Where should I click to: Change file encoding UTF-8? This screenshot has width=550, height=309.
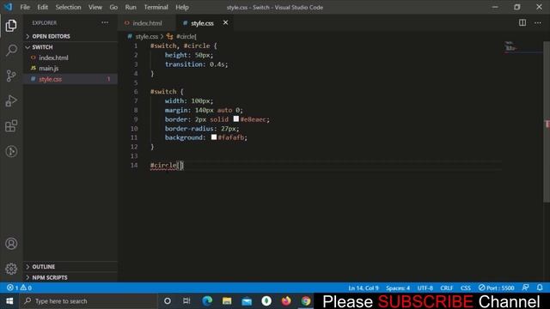425,288
